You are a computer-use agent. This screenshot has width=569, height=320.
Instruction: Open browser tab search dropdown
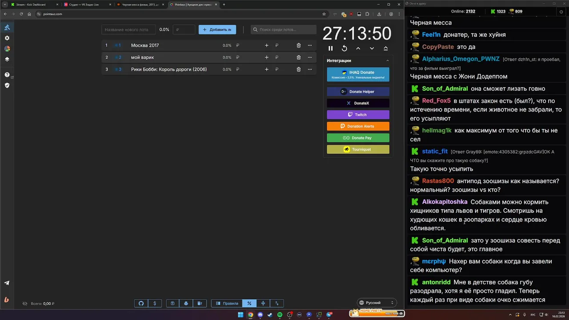(4, 4)
